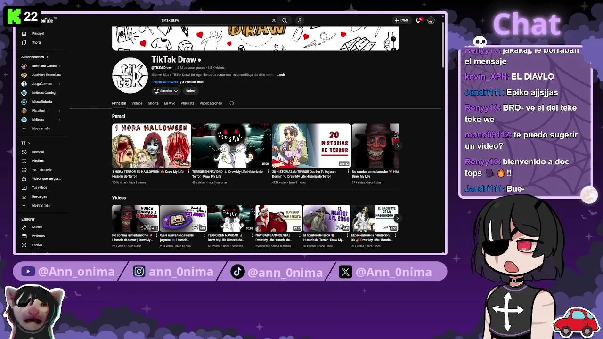Open the Tus videos icon
603x339 pixels.
pyautogui.click(x=24, y=187)
